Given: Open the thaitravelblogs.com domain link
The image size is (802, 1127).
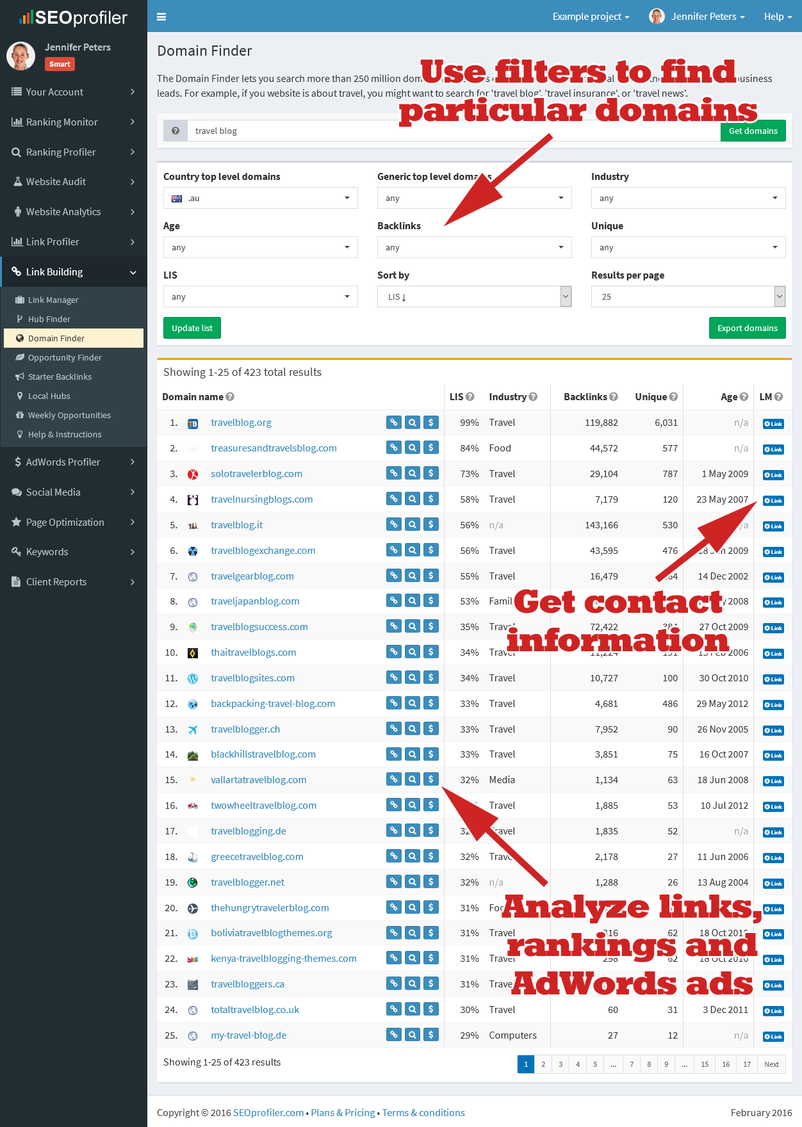Looking at the screenshot, I should tap(253, 652).
